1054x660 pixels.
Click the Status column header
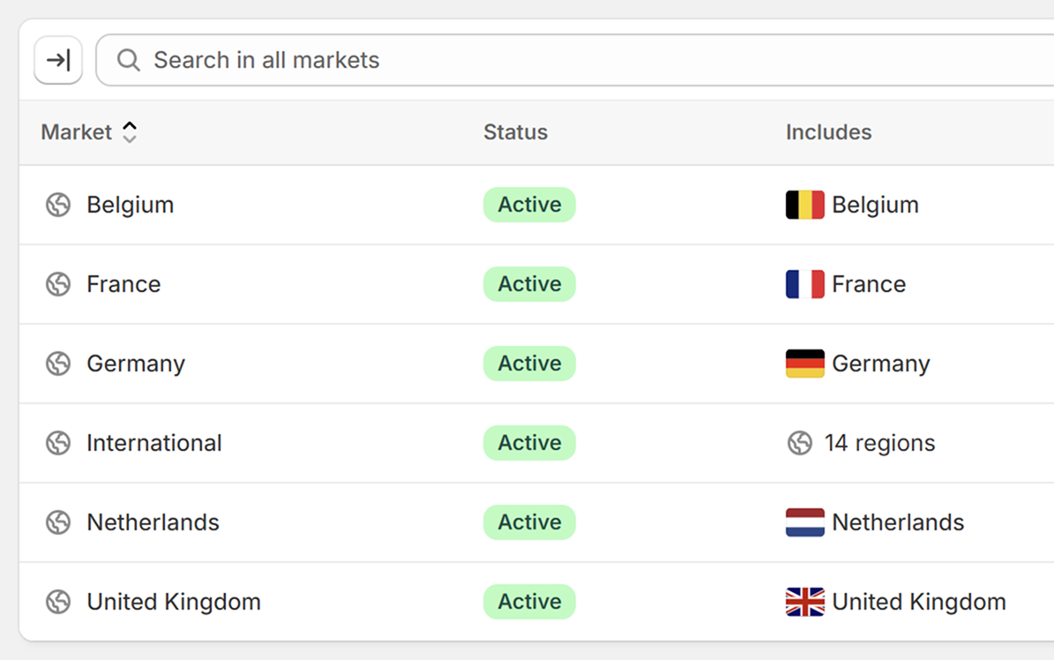[x=515, y=131]
